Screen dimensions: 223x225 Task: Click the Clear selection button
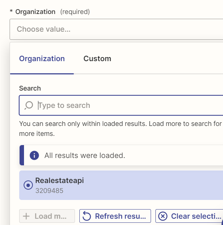click(x=189, y=216)
